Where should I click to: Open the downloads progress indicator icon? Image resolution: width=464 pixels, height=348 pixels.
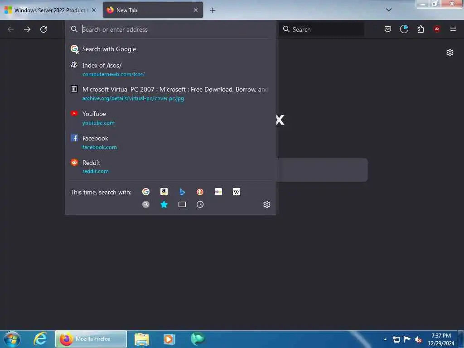(x=404, y=29)
